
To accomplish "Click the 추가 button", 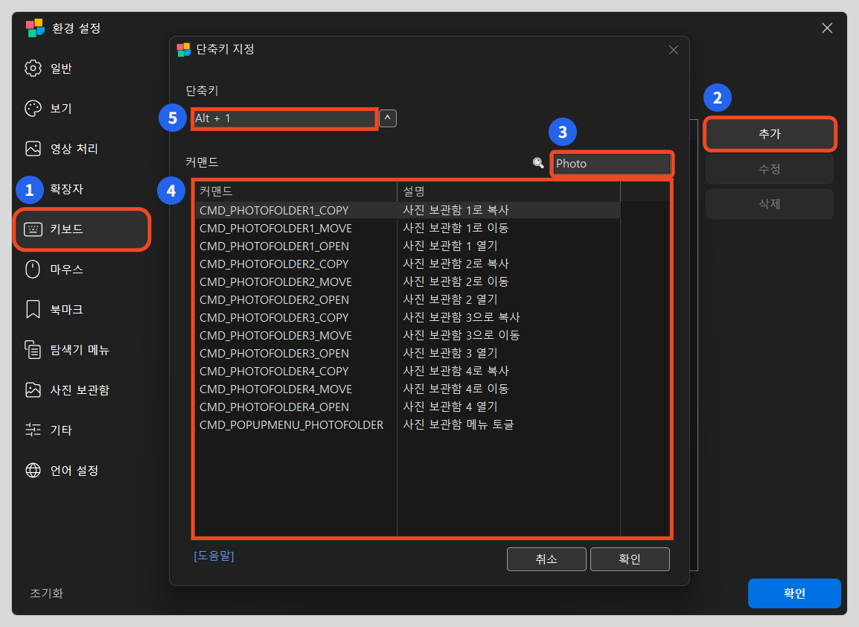I will click(769, 134).
